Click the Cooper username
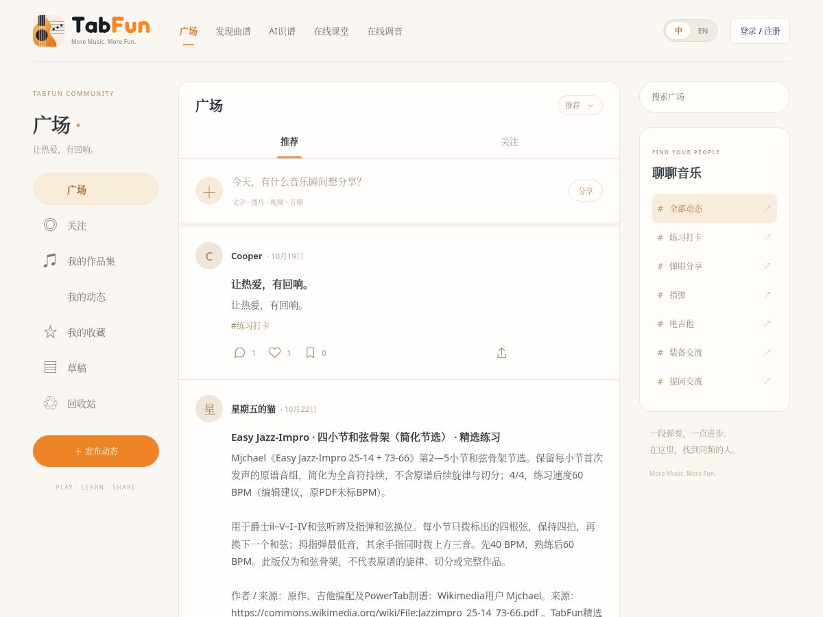823x617 pixels. [247, 256]
